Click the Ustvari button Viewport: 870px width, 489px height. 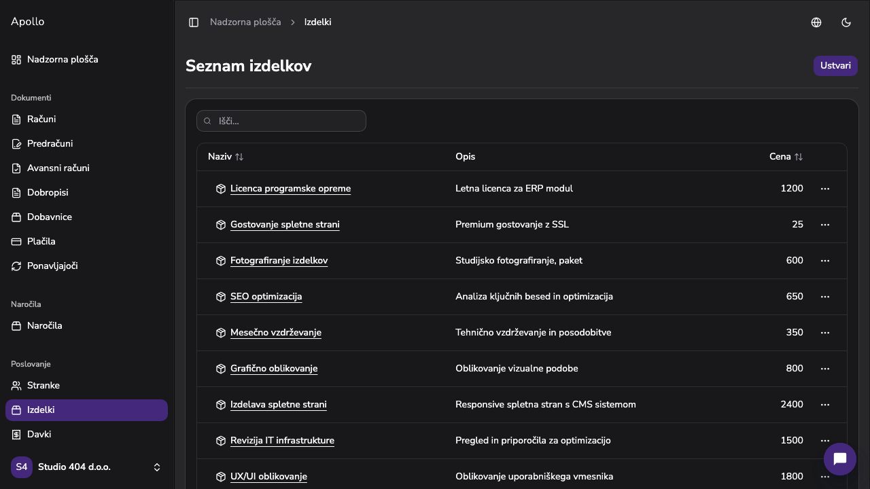point(835,66)
